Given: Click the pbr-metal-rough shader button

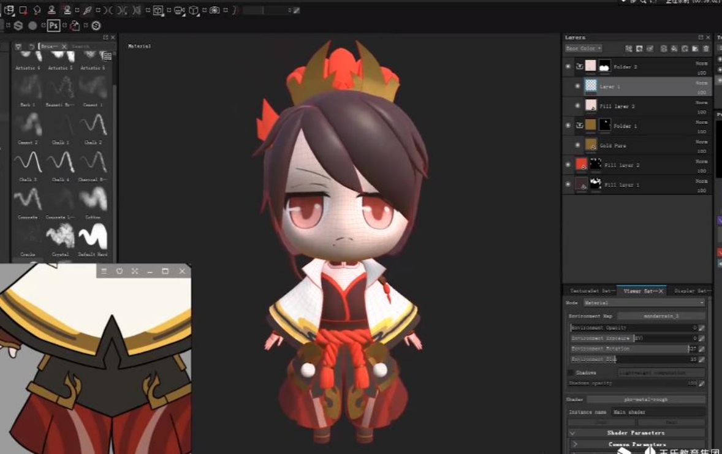Looking at the screenshot, I should (x=646, y=399).
